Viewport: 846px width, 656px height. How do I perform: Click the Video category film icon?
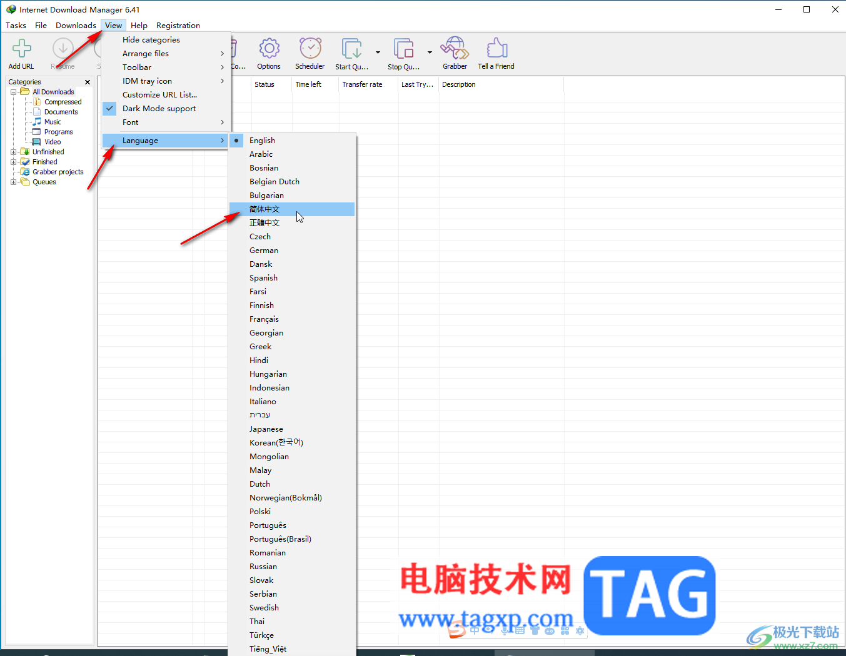coord(37,142)
